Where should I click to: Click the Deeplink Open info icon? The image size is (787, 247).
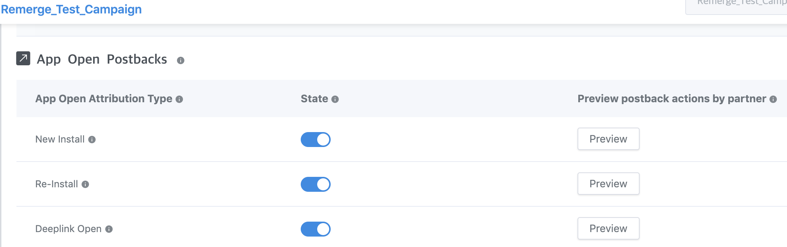click(109, 229)
